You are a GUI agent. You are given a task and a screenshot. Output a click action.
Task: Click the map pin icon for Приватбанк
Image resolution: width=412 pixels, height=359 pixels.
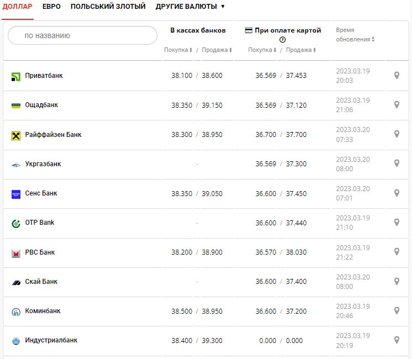(x=396, y=76)
